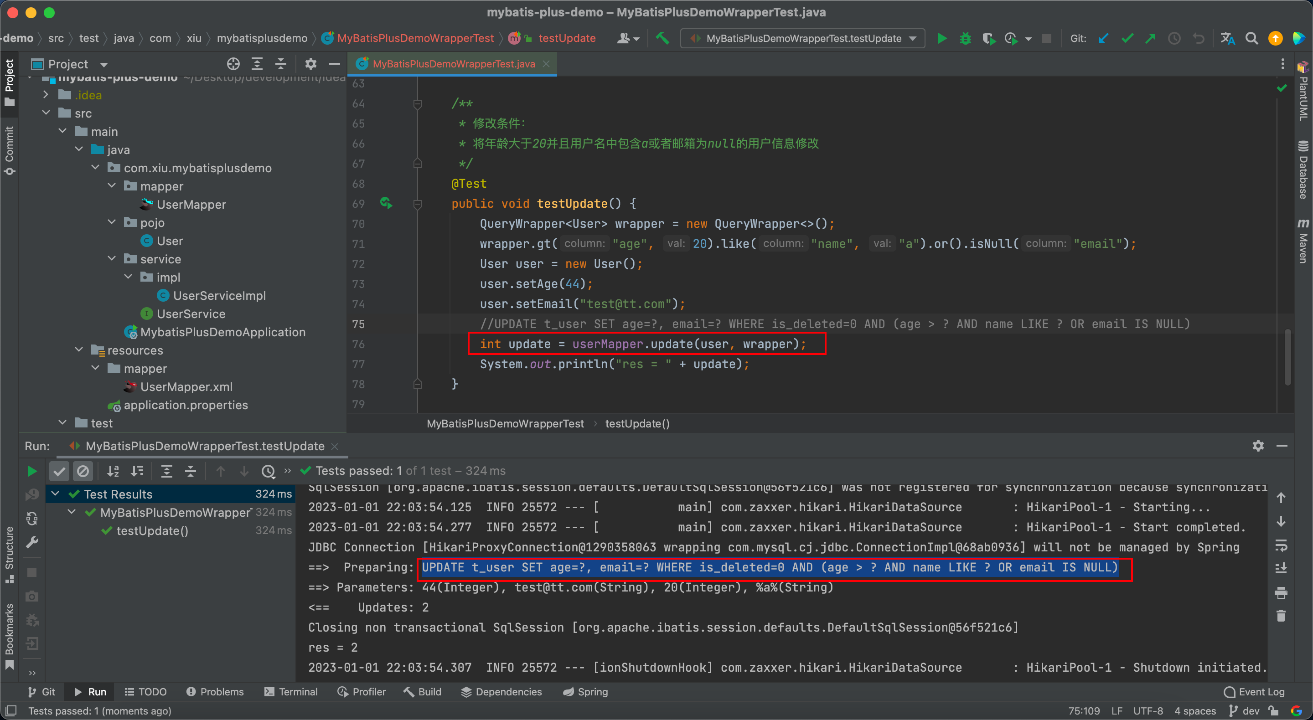The width and height of the screenshot is (1313, 720).
Task: Click the run gutter icon at line 69
Action: pos(386,203)
